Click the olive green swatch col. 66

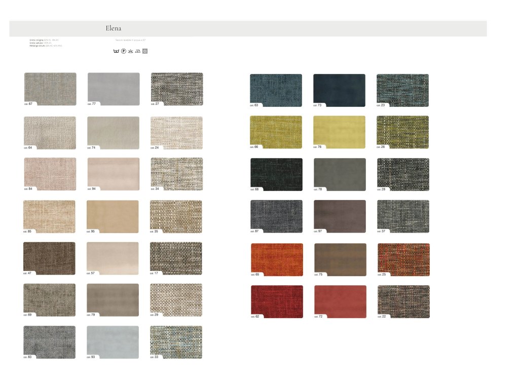[276, 132]
